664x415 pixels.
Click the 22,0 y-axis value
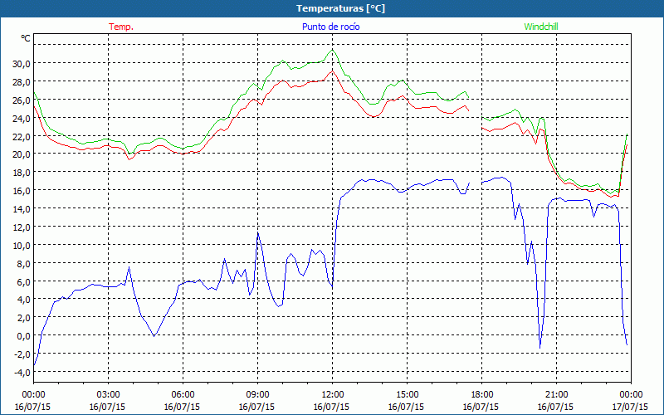pyautogui.click(x=22, y=137)
